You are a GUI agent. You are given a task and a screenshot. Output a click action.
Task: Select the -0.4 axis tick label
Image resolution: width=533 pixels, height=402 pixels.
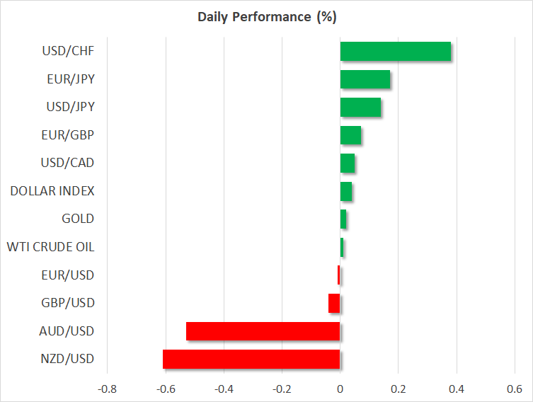224,389
